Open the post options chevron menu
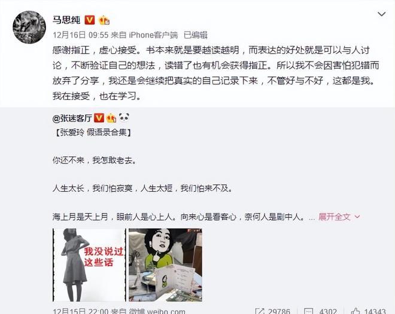395x314 pixels. [382, 14]
